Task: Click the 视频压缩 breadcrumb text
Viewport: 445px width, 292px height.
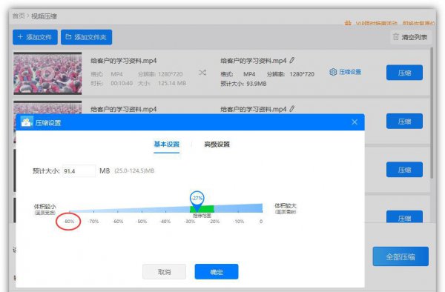Action: (x=44, y=16)
